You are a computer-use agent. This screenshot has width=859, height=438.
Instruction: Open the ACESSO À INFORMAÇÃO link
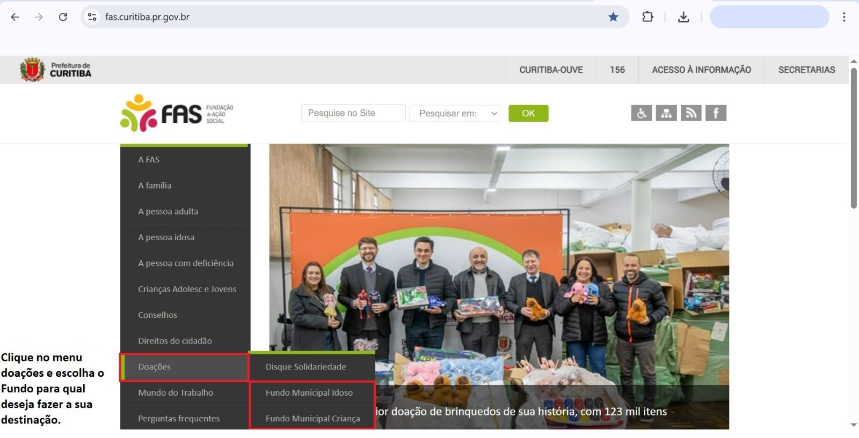(x=701, y=70)
